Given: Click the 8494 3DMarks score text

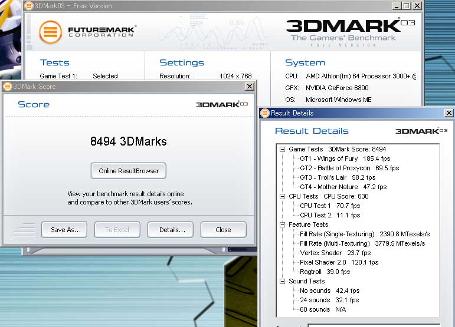Looking at the screenshot, I should tap(129, 141).
